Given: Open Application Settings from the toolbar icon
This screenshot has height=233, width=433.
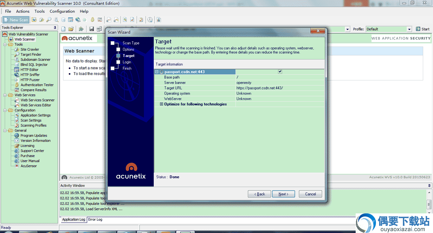Looking at the screenshot, I should pyautogui.click(x=125, y=20).
